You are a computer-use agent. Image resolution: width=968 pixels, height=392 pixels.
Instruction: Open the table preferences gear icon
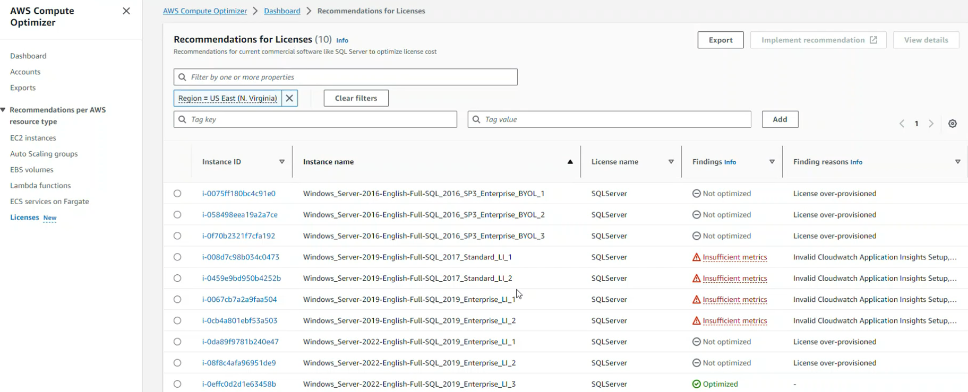tap(953, 124)
